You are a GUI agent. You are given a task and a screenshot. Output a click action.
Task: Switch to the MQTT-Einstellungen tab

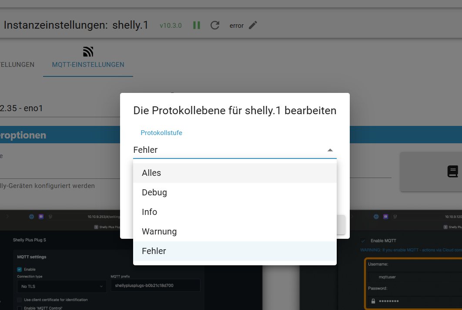[88, 65]
